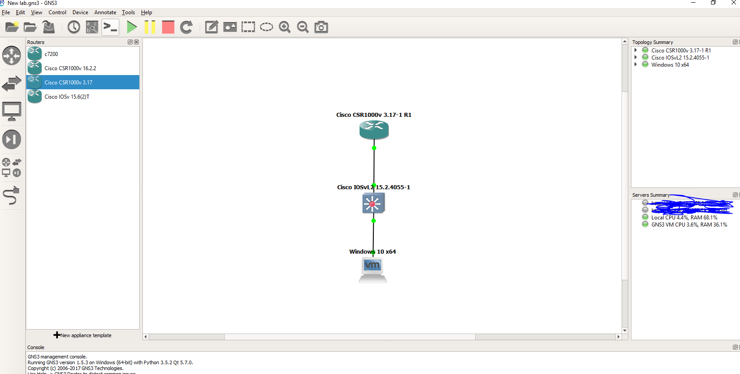Image resolution: width=740 pixels, height=374 pixels.
Task: Click scroll down arrow of canvas
Action: [625, 330]
